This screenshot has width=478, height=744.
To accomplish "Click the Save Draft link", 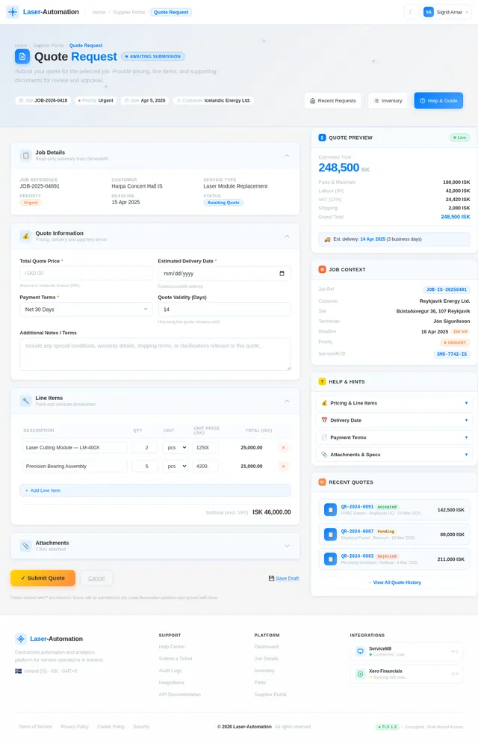I will 284,578.
